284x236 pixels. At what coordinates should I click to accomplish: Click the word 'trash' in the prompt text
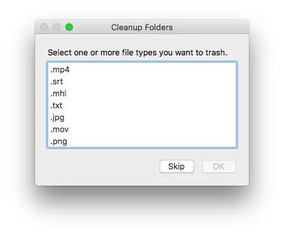click(x=215, y=52)
